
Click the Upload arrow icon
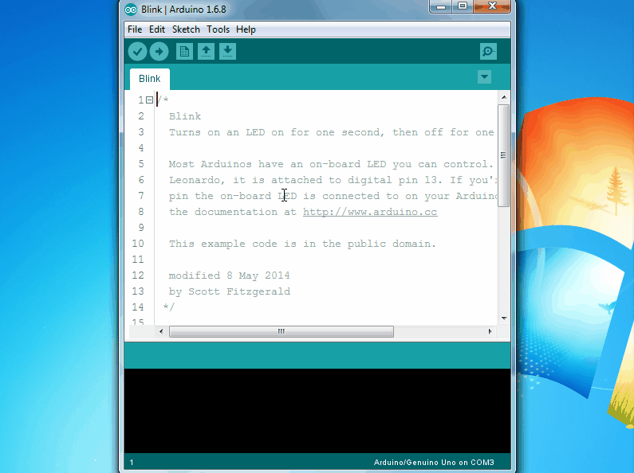click(x=159, y=52)
